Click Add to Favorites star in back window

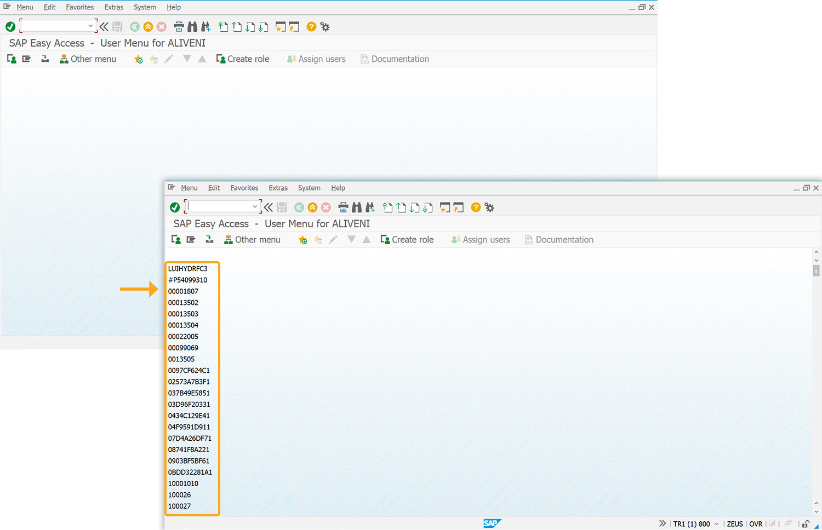pos(138,59)
